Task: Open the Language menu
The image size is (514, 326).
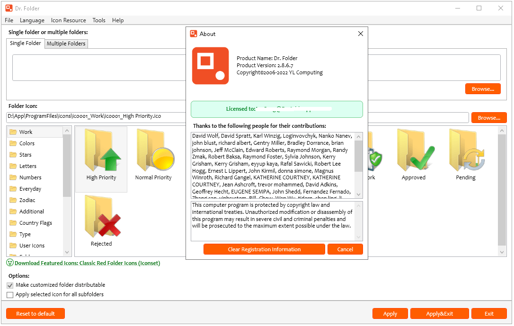Action: coord(32,20)
